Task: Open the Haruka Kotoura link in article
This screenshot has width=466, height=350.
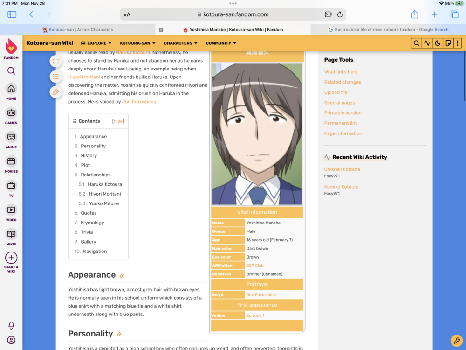Action: pos(133,52)
